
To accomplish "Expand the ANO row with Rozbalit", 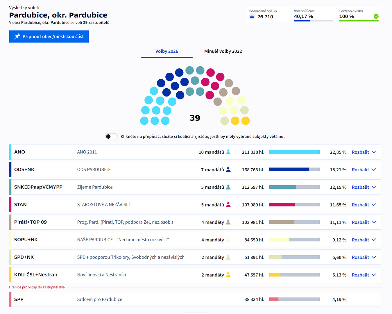I will 364,152.
